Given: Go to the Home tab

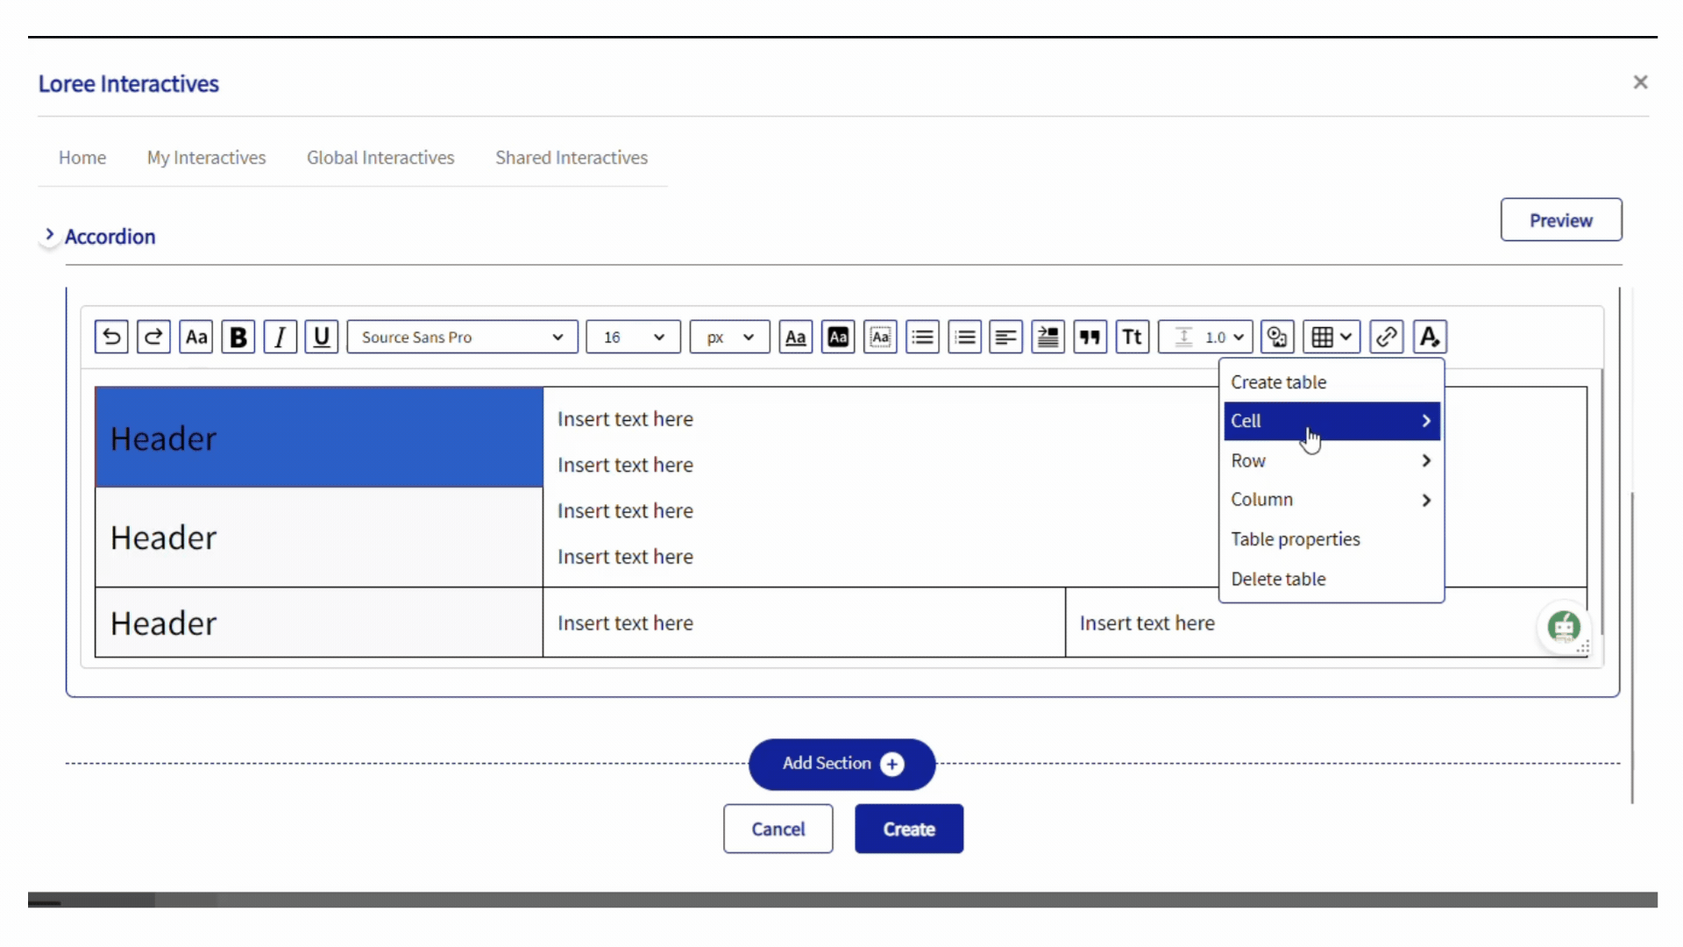Looking at the screenshot, I should (82, 158).
